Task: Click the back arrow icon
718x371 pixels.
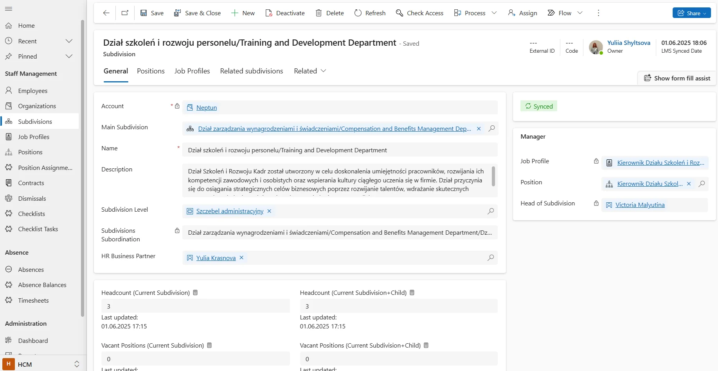Action: (x=106, y=13)
